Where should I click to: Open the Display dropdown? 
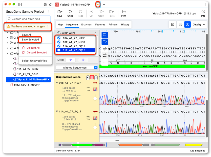pos(199,24)
